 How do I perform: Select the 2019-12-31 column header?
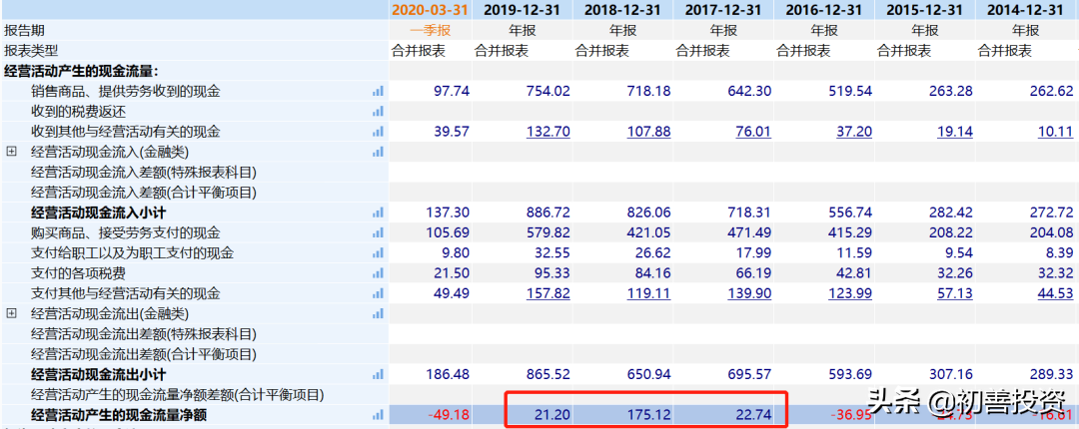click(x=522, y=10)
